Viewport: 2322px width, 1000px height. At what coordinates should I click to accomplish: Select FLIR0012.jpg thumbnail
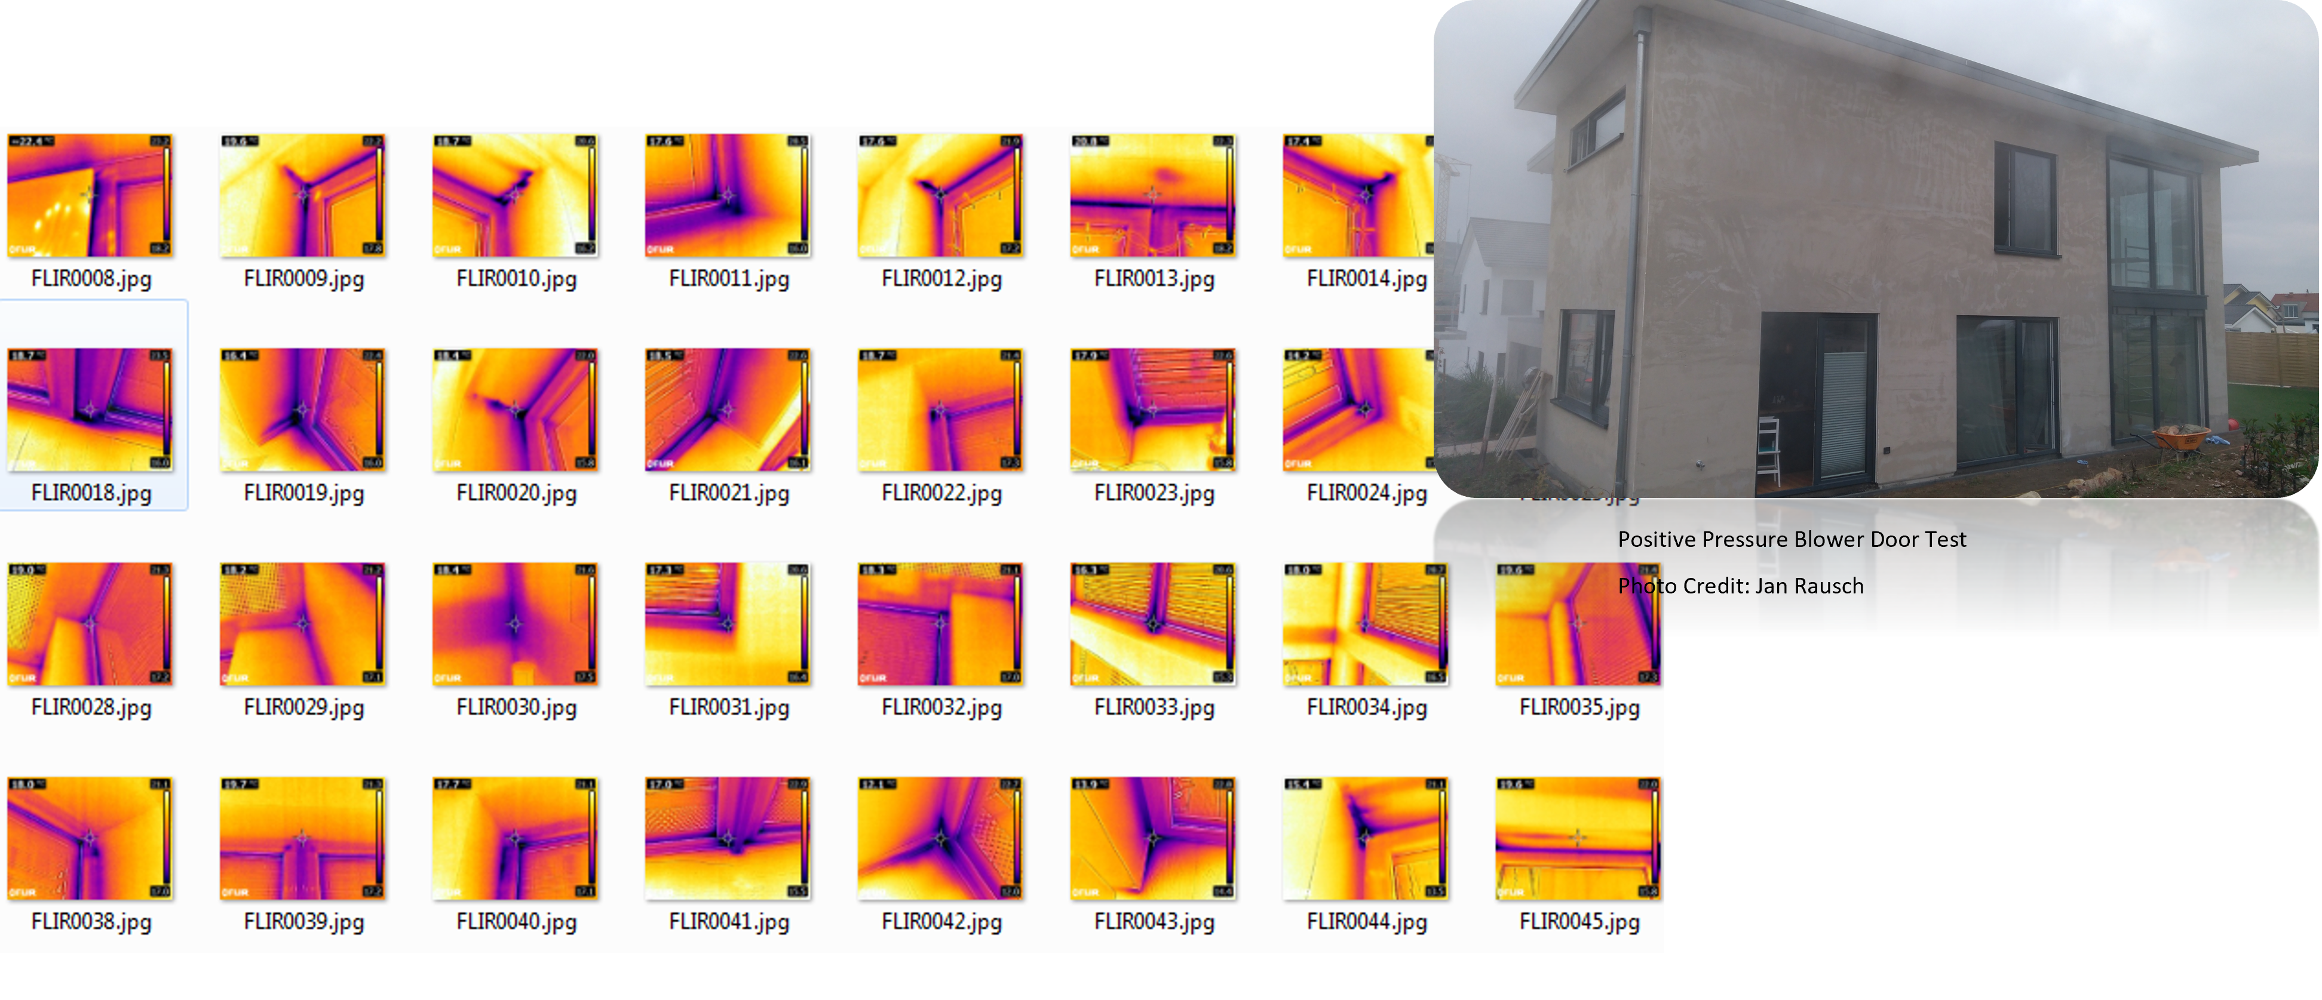[x=941, y=195]
